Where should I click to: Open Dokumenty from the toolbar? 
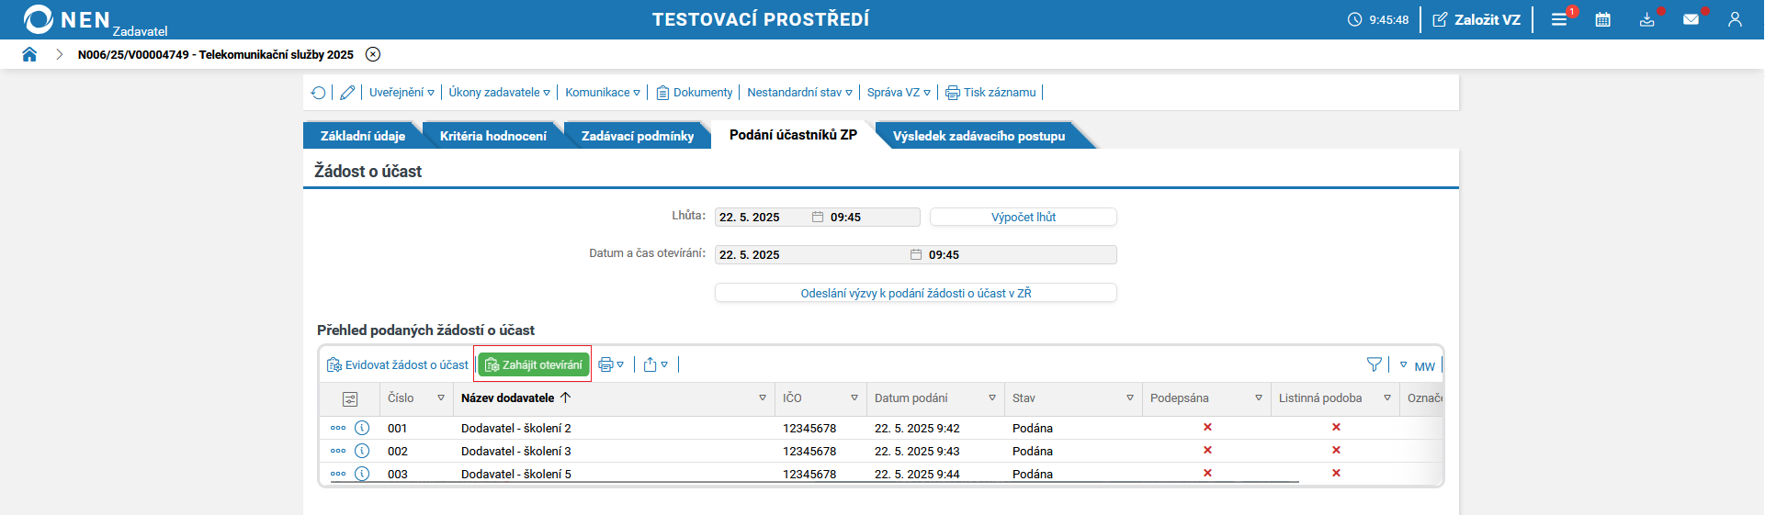[695, 93]
